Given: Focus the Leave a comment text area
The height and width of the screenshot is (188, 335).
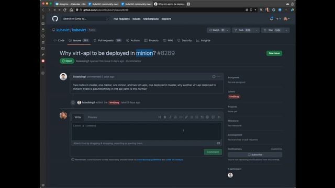Looking at the screenshot, I should tap(147, 131).
